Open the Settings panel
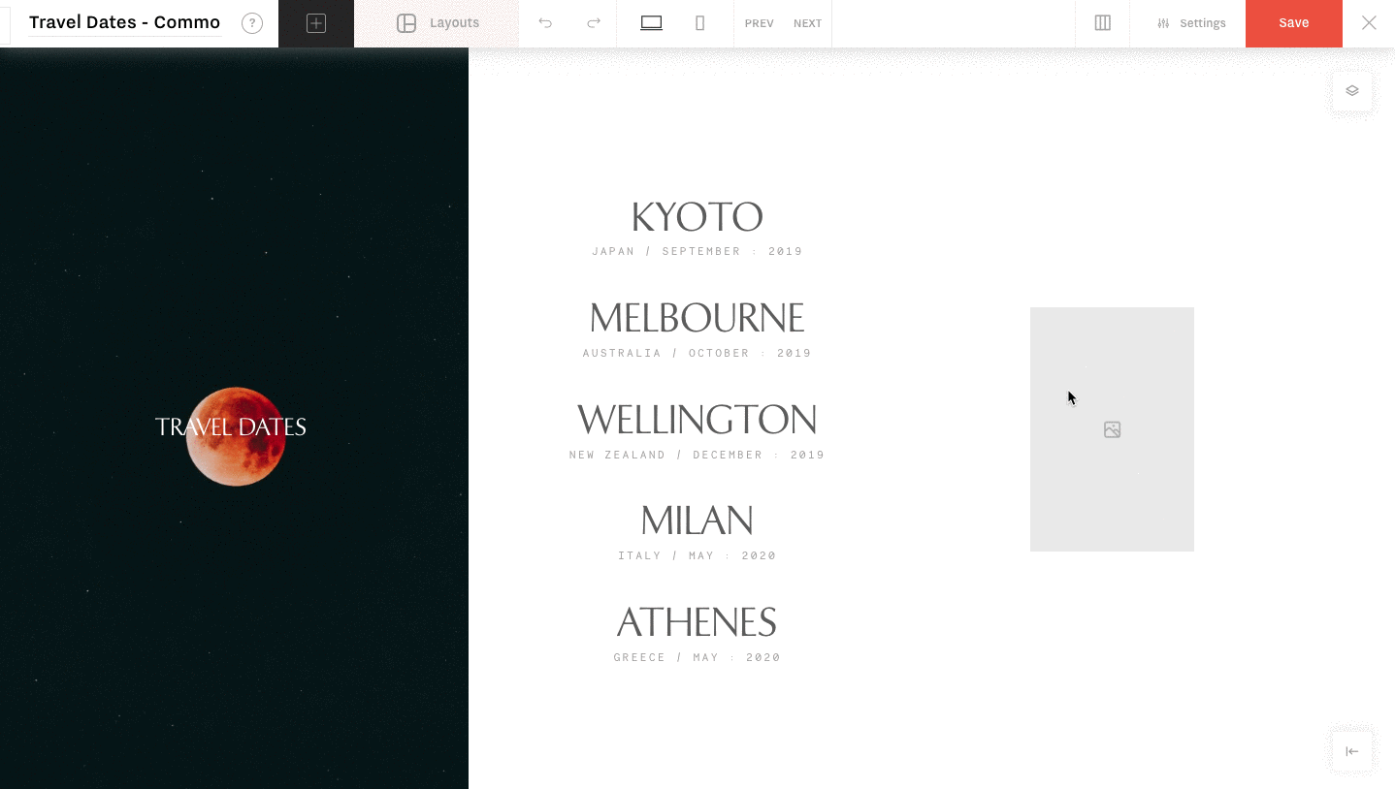The image size is (1395, 789). click(1191, 23)
